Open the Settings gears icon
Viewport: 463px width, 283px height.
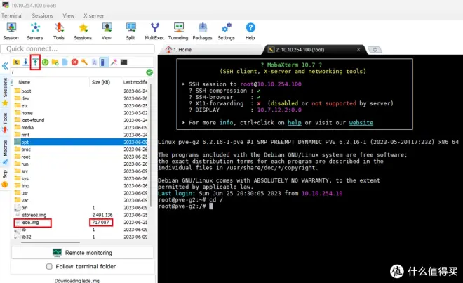coord(226,31)
